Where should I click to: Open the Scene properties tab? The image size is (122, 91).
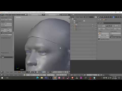point(105,17)
